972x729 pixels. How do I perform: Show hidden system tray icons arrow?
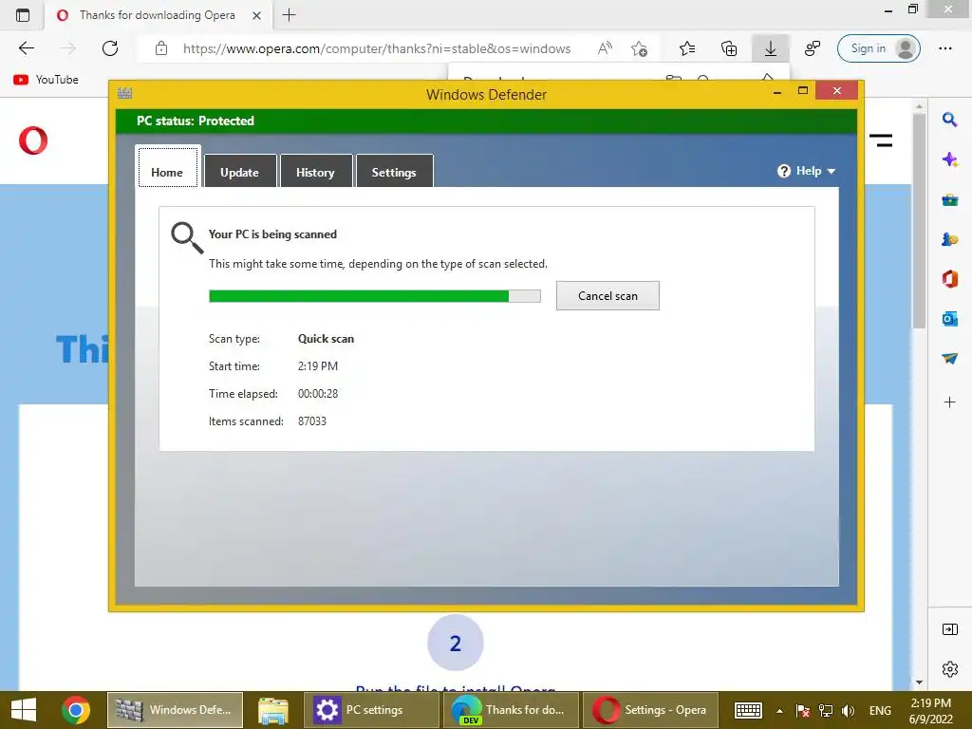[x=780, y=711]
